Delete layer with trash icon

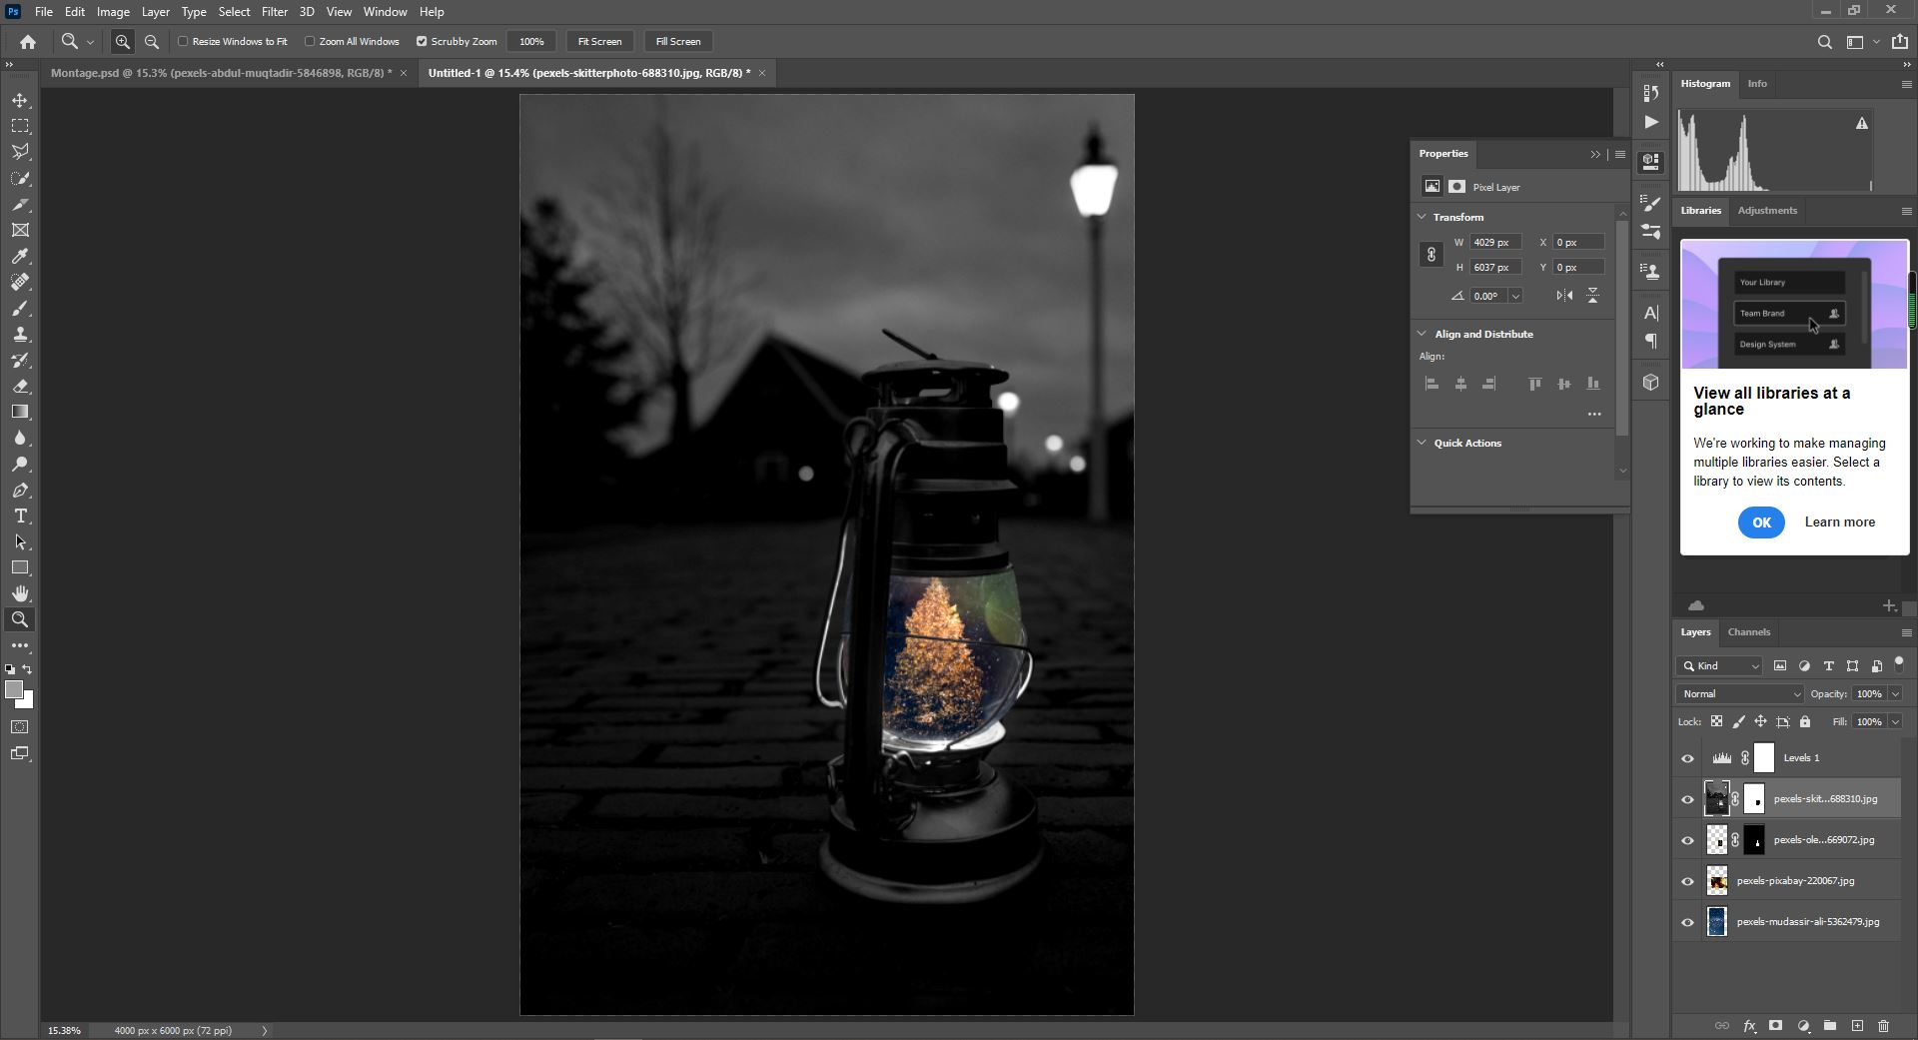[1884, 1026]
